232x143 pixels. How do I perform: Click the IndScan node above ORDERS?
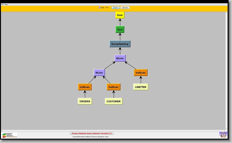coord(85,87)
